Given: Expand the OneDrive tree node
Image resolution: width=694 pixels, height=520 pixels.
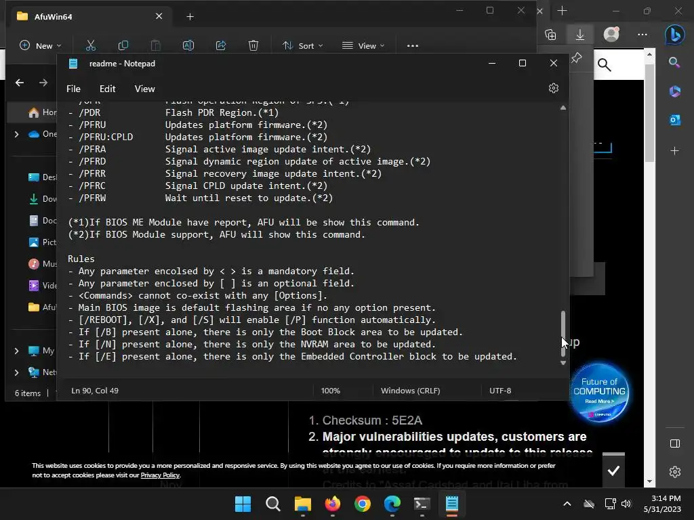Looking at the screenshot, I should coord(16,134).
